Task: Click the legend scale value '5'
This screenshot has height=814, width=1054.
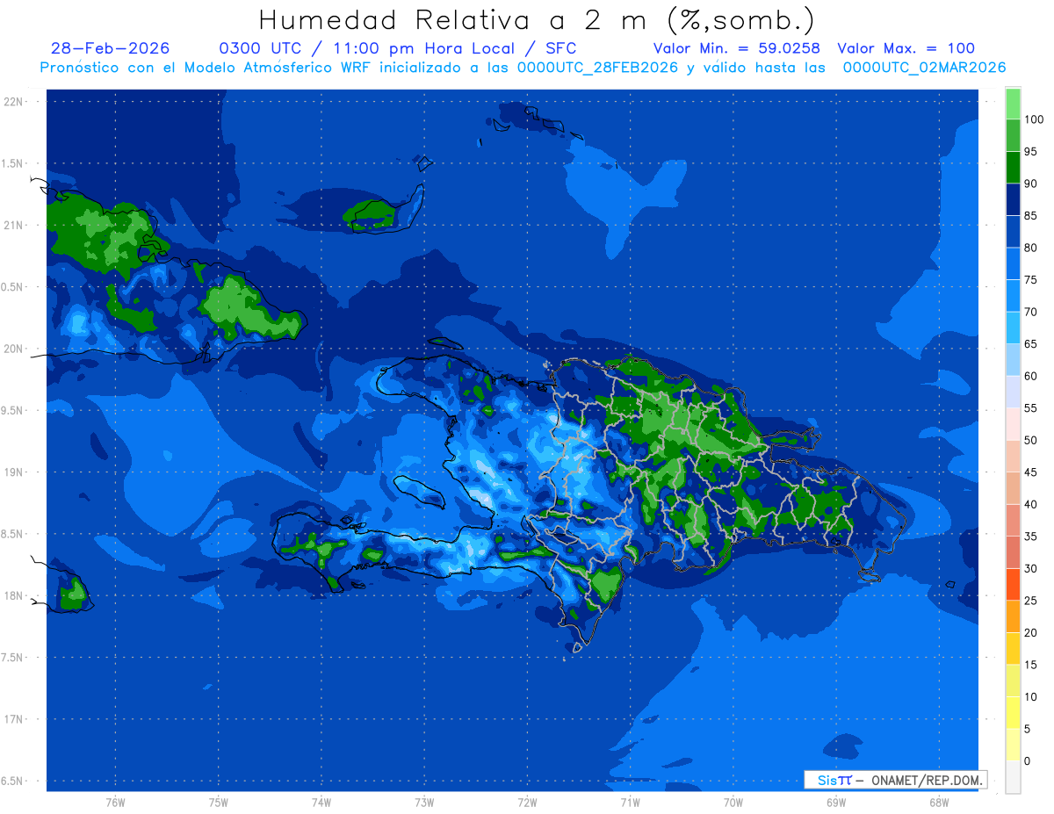Action: 1027,729
